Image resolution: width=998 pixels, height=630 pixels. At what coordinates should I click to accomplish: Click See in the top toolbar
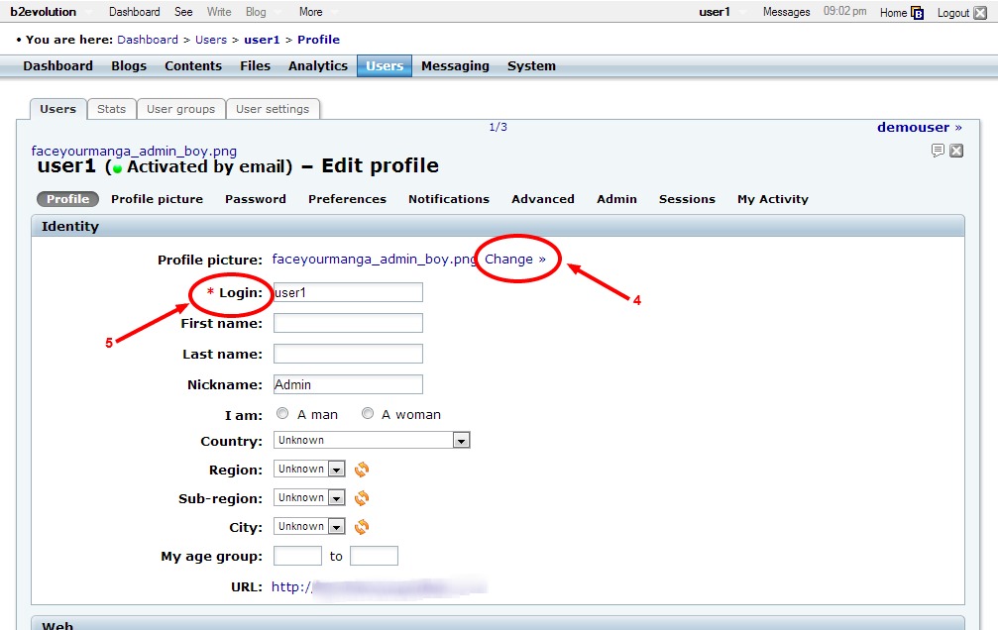pyautogui.click(x=183, y=12)
